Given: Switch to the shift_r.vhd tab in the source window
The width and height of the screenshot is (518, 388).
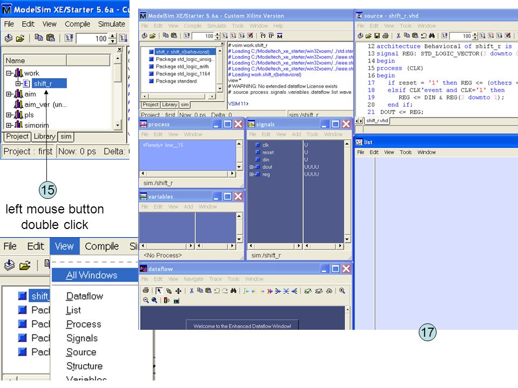Looking at the screenshot, I should 377,121.
